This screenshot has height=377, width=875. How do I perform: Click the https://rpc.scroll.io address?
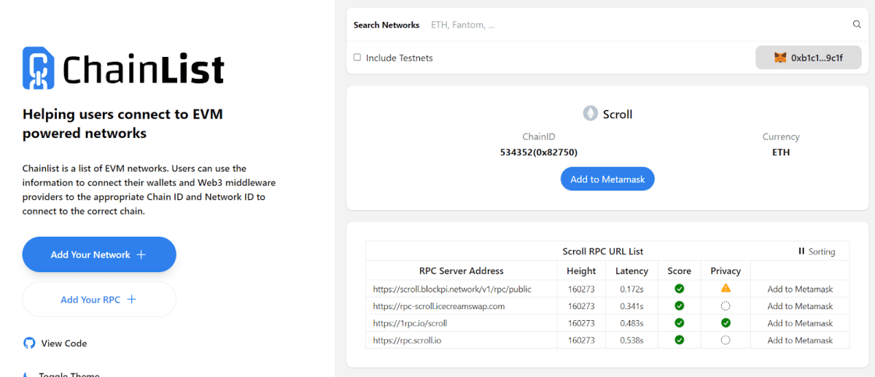pyautogui.click(x=407, y=341)
